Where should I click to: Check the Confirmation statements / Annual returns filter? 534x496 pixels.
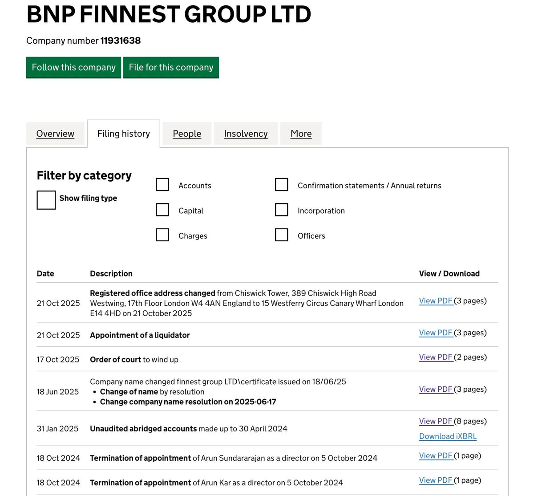click(x=282, y=184)
